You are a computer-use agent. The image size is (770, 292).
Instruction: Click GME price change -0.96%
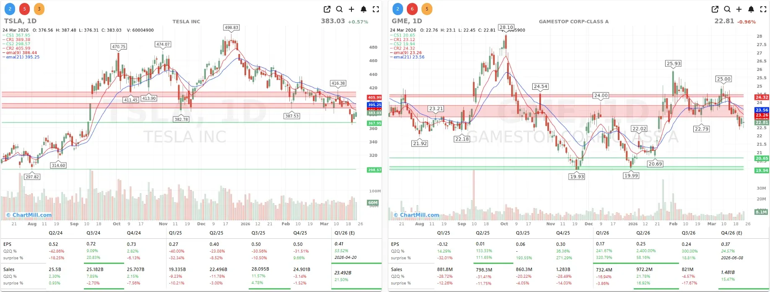pyautogui.click(x=746, y=22)
